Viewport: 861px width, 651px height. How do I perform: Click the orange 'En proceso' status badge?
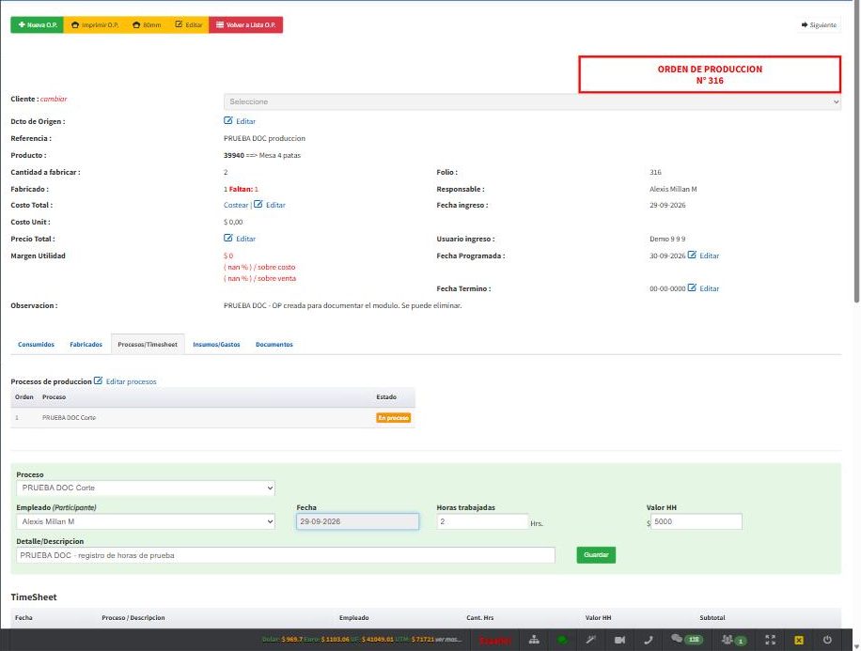(x=394, y=418)
